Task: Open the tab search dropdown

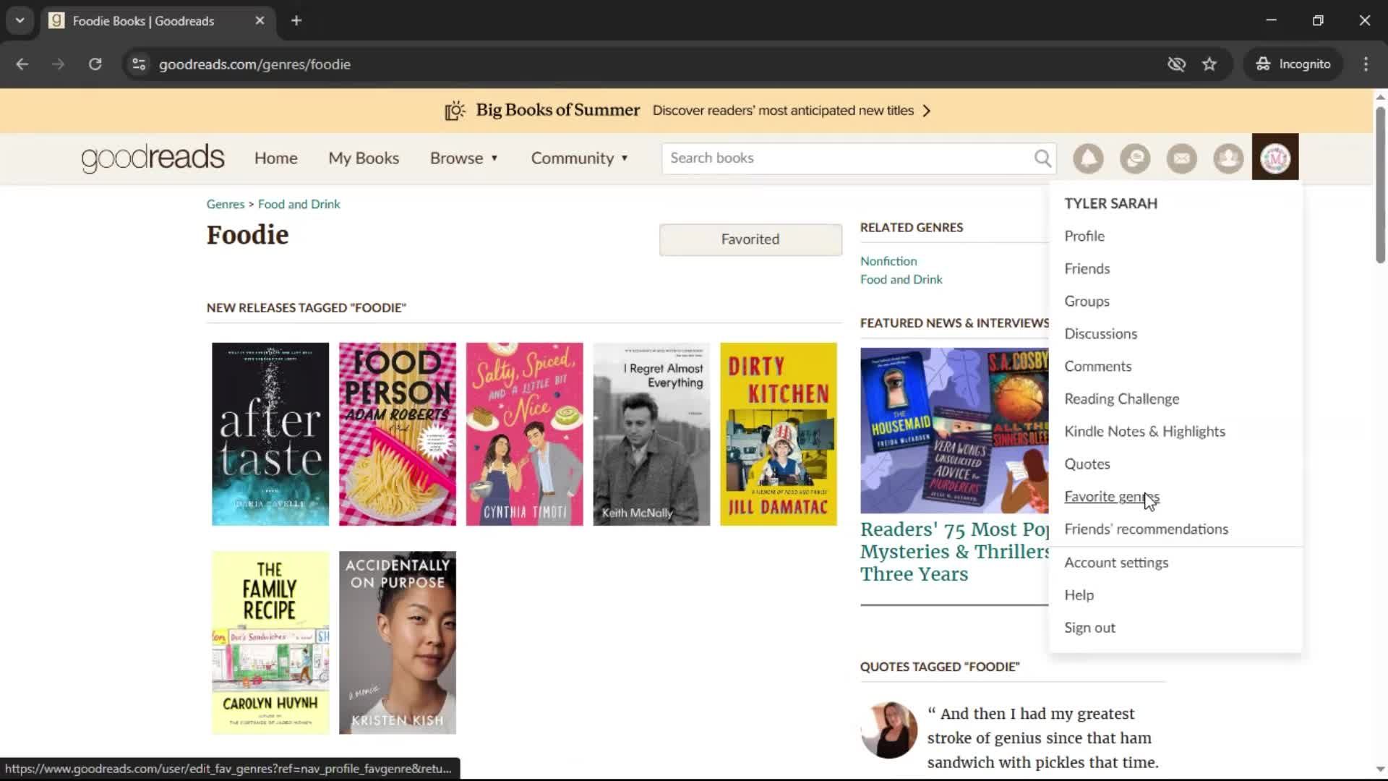Action: (x=20, y=21)
